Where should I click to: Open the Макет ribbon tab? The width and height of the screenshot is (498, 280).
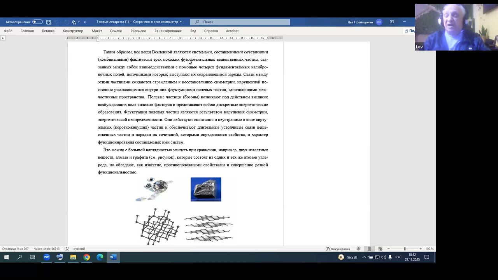click(x=97, y=31)
